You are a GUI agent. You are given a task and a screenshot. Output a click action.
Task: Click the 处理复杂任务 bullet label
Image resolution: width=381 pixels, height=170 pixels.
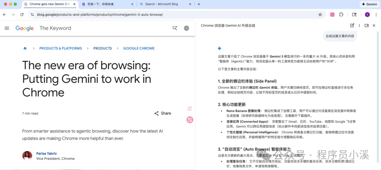(237, 161)
